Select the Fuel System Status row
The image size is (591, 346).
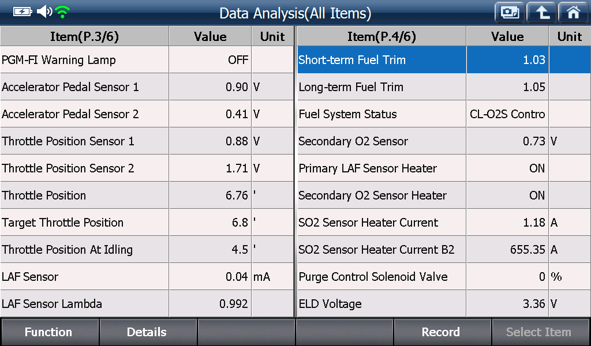tap(444, 114)
